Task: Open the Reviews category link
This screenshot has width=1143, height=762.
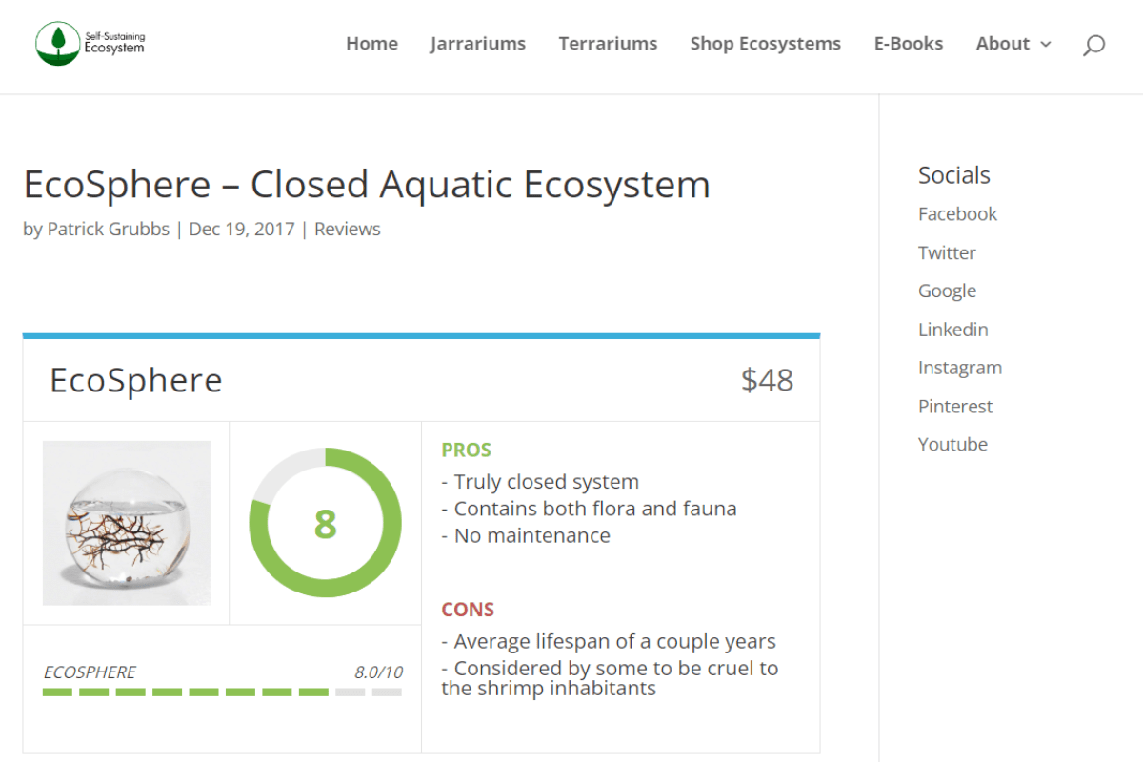Action: 347,230
